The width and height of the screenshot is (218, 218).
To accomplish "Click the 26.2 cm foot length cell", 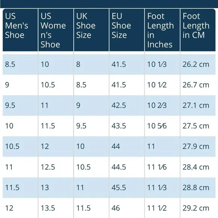I will [198, 64].
